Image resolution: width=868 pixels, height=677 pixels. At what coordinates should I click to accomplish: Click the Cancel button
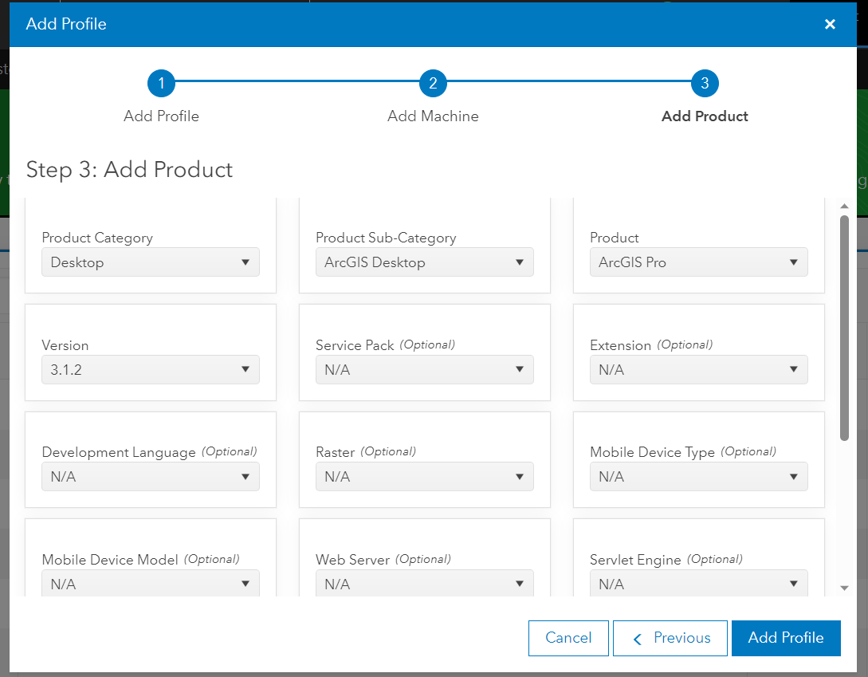[568, 638]
